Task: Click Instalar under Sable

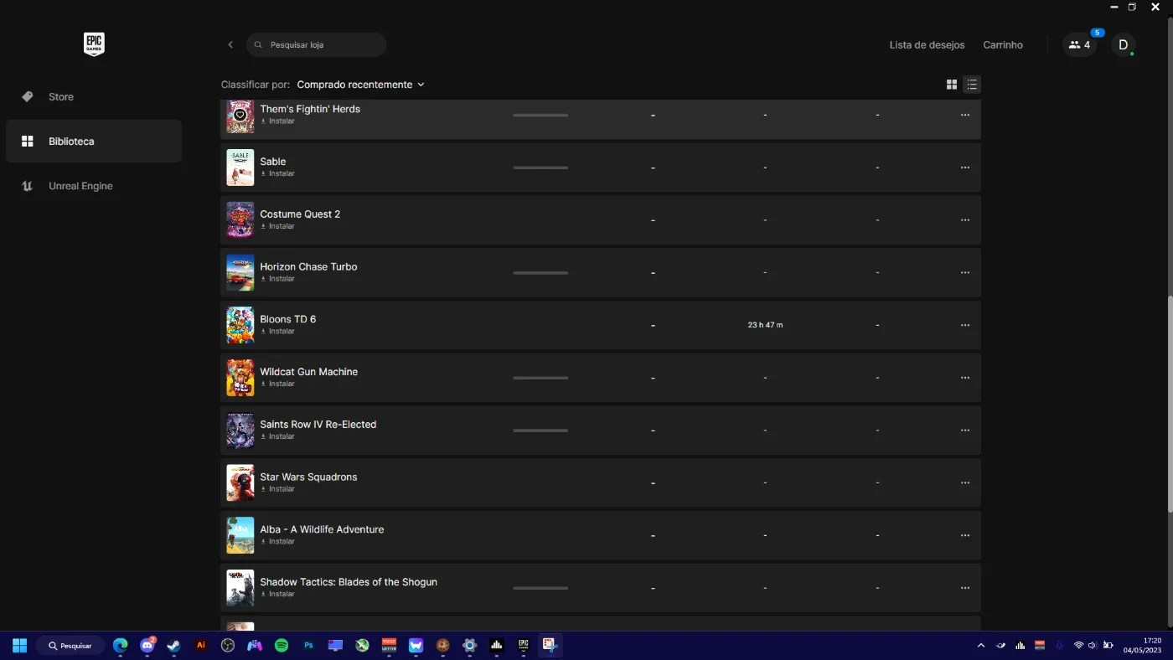Action: pos(277,174)
